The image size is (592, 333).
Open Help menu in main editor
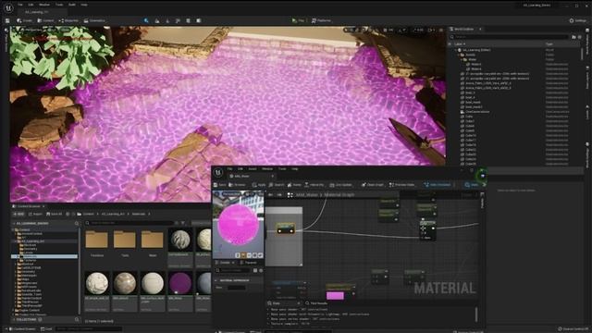[x=84, y=5]
